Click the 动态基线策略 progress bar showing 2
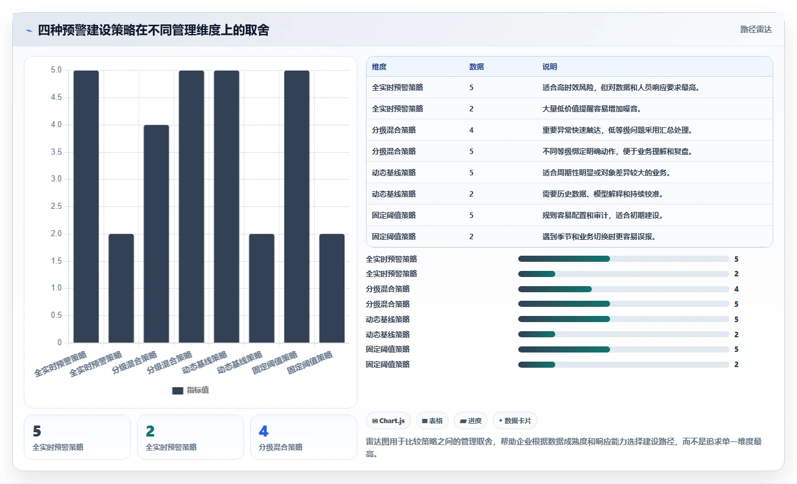The height and width of the screenshot is (484, 797). tap(623, 334)
